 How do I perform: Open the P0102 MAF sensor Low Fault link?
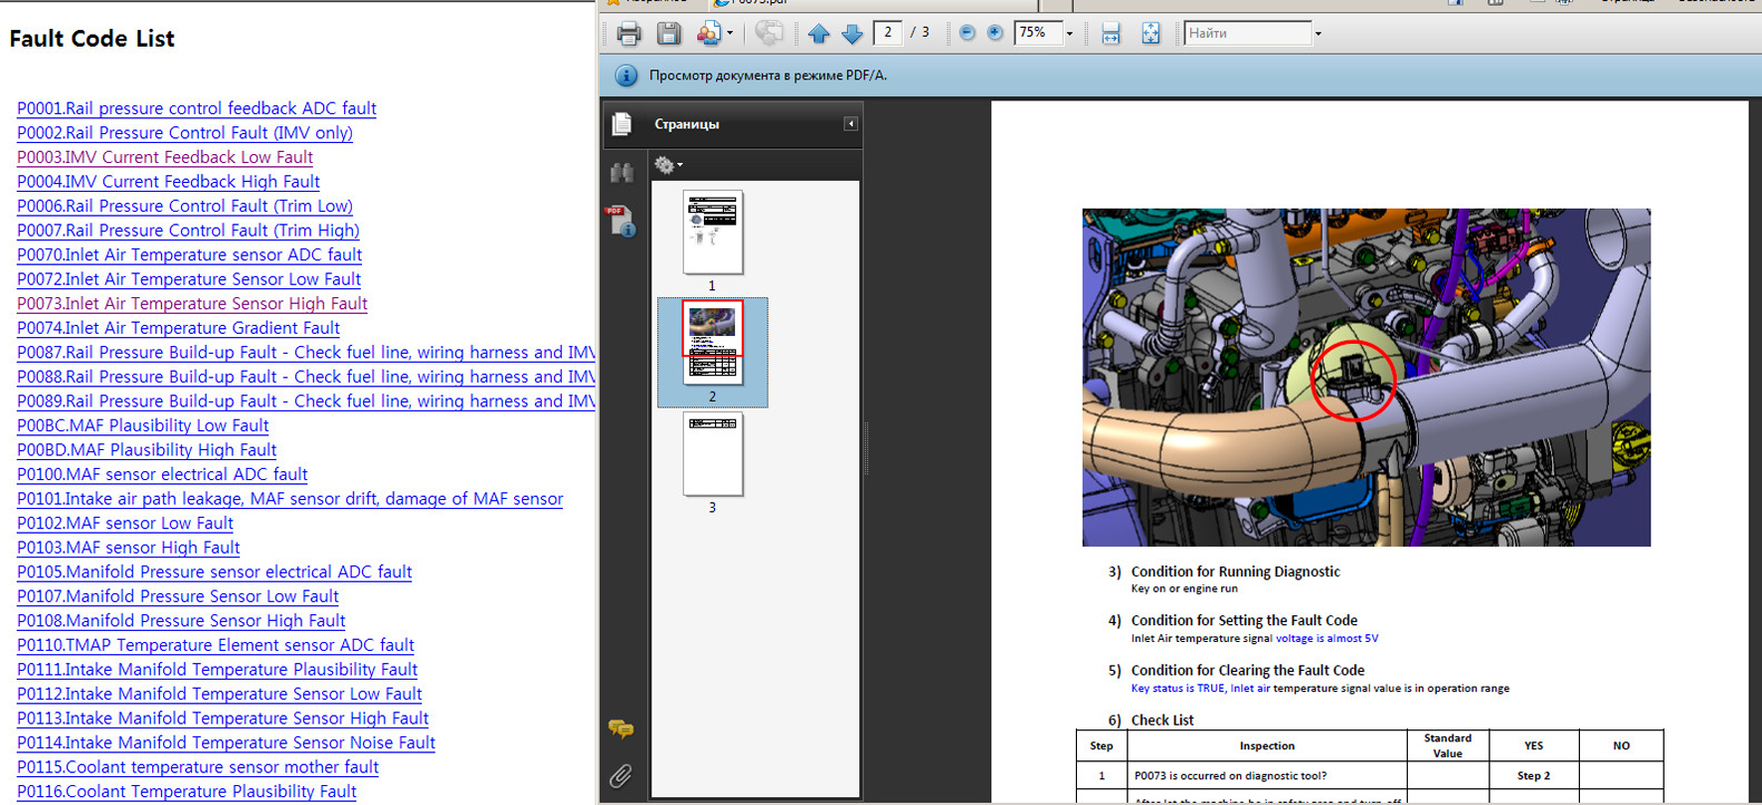[x=124, y=523]
